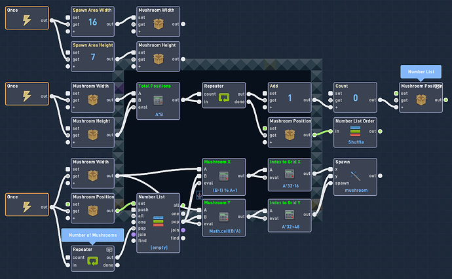452x279 pixels.
Task: Click the out port of Number List Order
Action: 380,132
